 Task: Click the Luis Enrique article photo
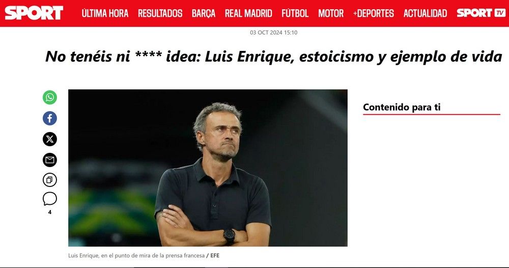(208, 168)
